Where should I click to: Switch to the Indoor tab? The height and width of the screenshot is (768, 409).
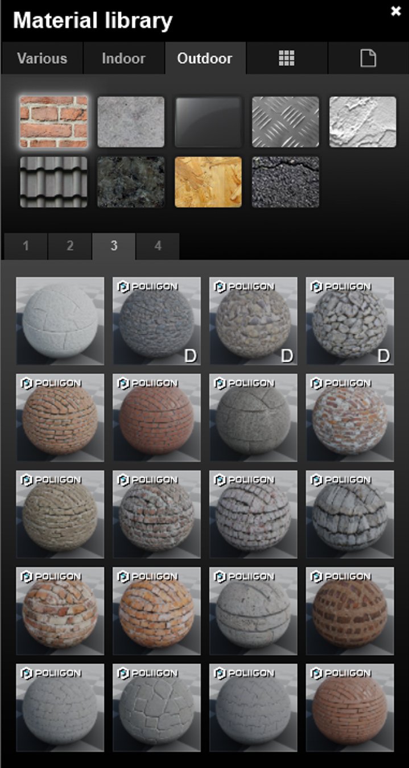point(123,58)
